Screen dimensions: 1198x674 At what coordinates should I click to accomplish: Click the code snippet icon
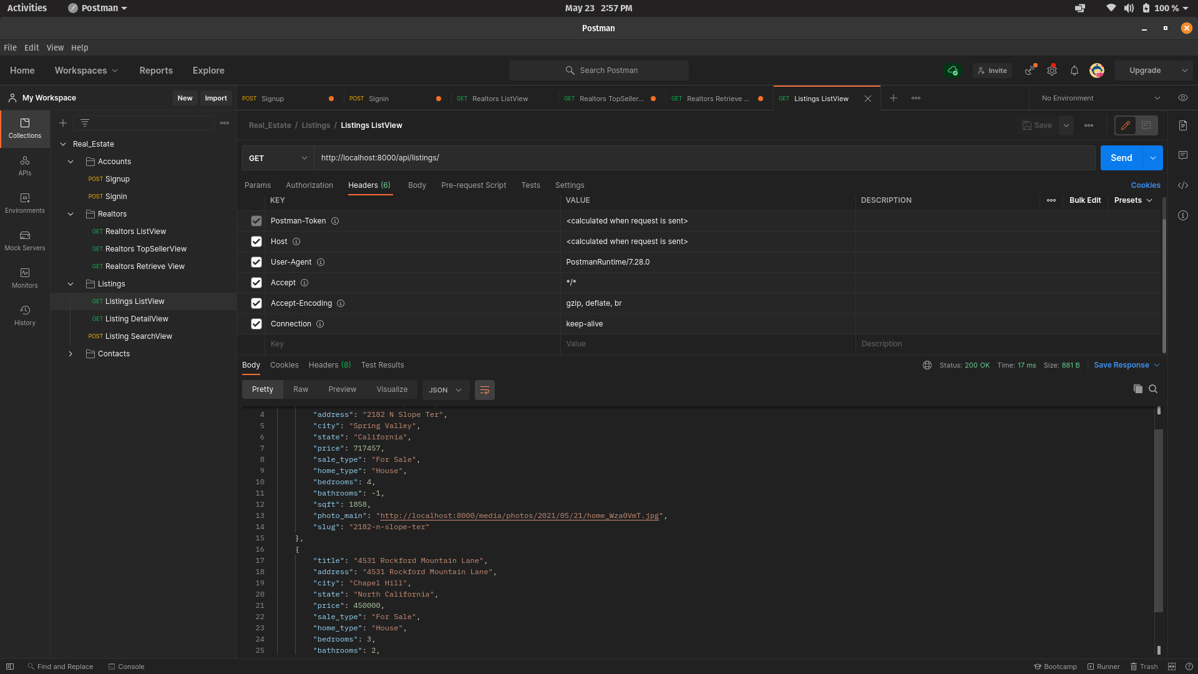(x=1183, y=185)
